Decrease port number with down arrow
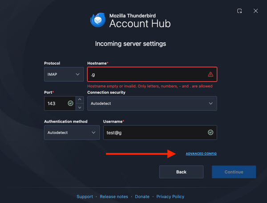 80,107
